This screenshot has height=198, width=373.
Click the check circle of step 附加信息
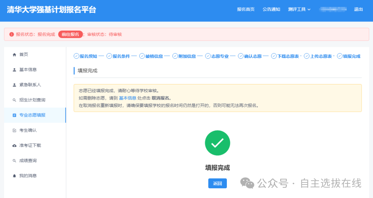175,56
